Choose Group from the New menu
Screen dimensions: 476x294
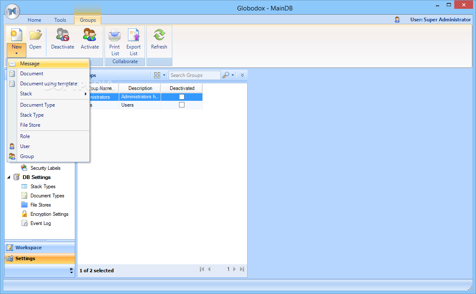pyautogui.click(x=49, y=156)
